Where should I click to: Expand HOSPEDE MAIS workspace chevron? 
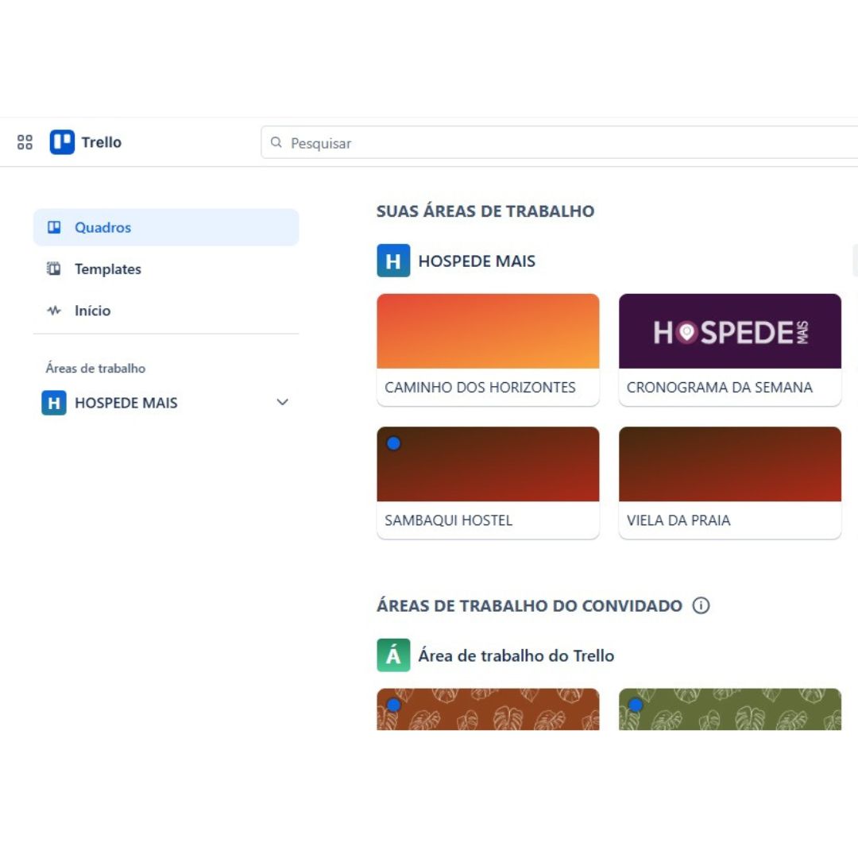[x=282, y=402]
